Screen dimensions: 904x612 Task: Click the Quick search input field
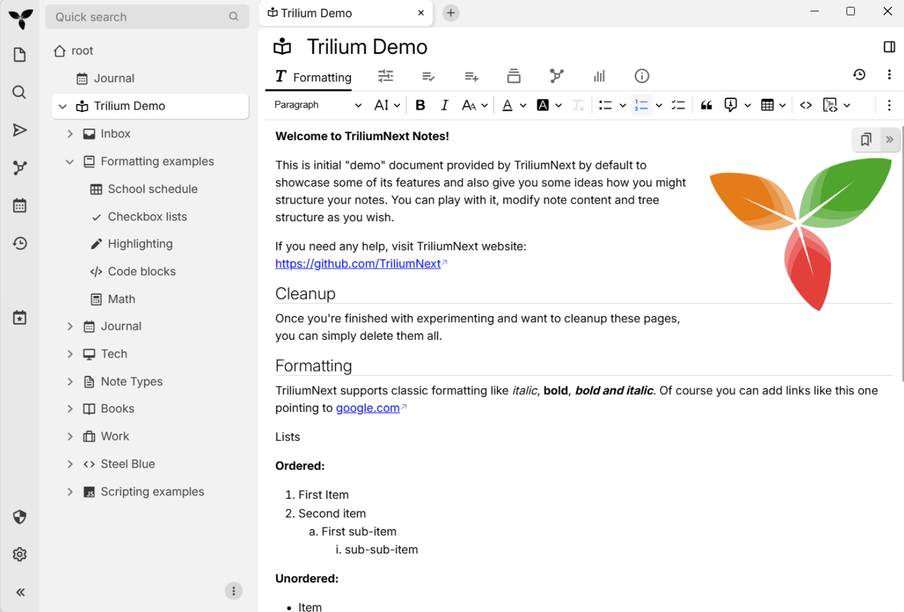tap(139, 17)
